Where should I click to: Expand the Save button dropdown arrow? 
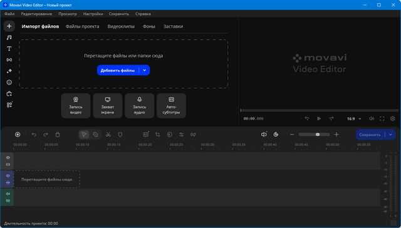(x=390, y=135)
